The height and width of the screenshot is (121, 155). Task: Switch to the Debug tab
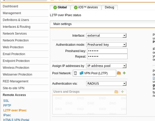point(110,7)
